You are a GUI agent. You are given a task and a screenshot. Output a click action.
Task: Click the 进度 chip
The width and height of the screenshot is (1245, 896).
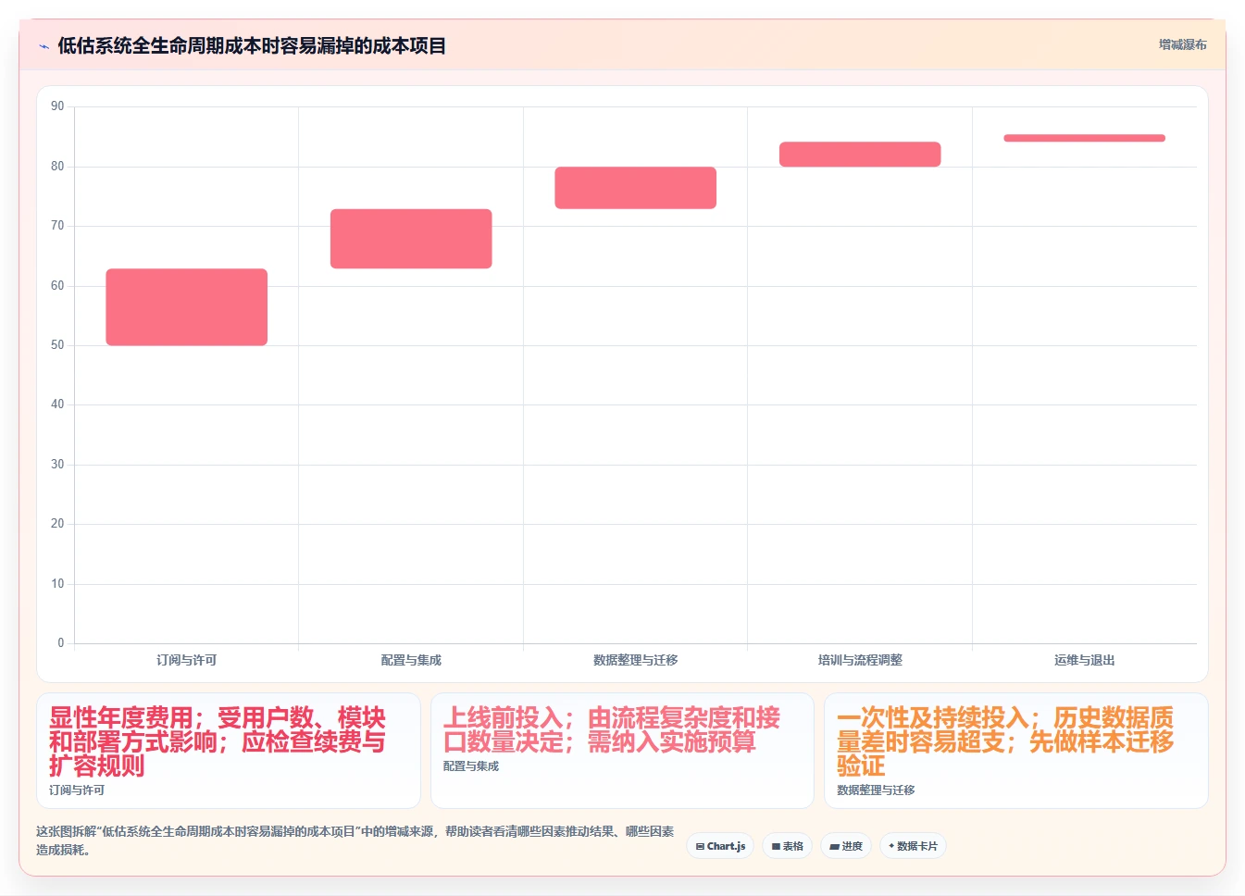(x=846, y=846)
